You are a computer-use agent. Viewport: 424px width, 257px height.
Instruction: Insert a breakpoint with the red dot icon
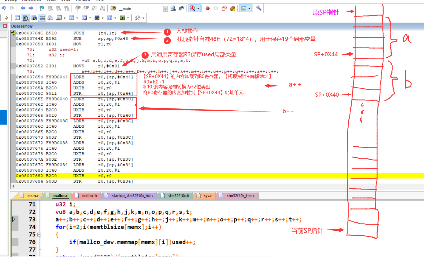click(x=208, y=9)
